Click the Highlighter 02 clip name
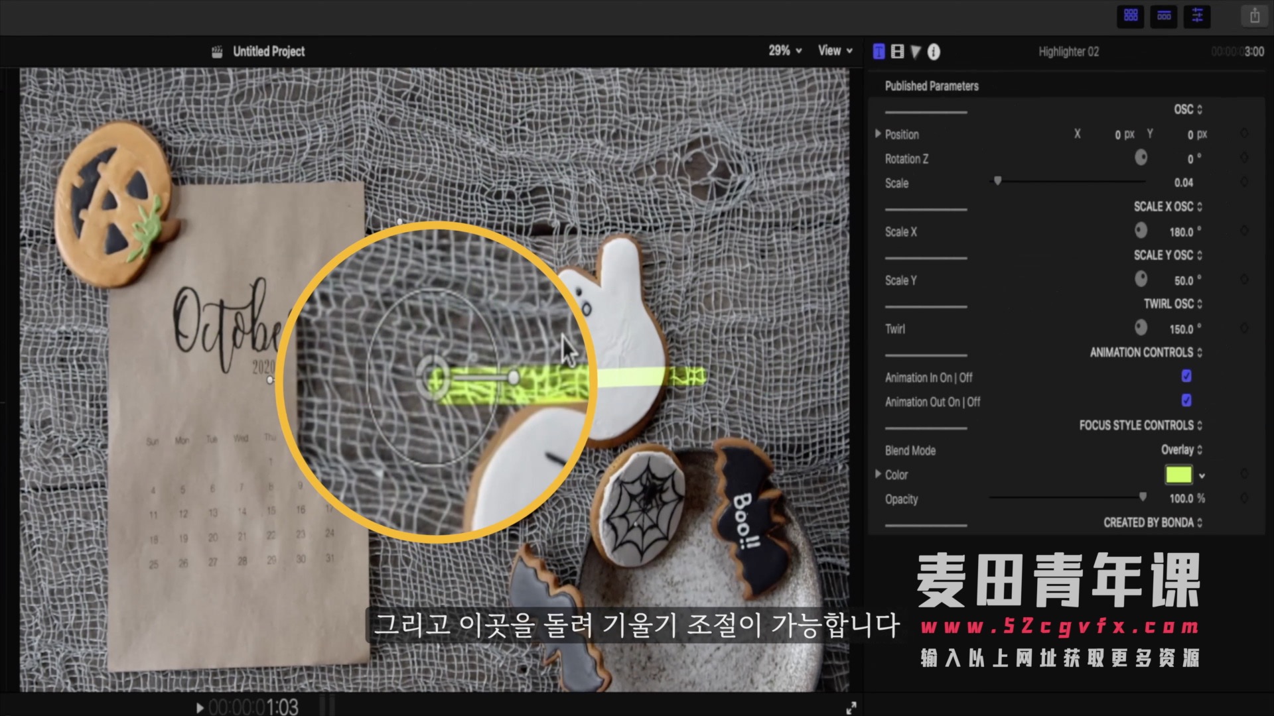This screenshot has width=1274, height=716. pyautogui.click(x=1068, y=51)
